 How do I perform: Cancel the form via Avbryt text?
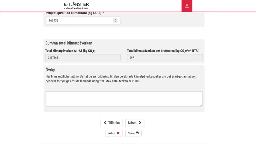point(112,133)
